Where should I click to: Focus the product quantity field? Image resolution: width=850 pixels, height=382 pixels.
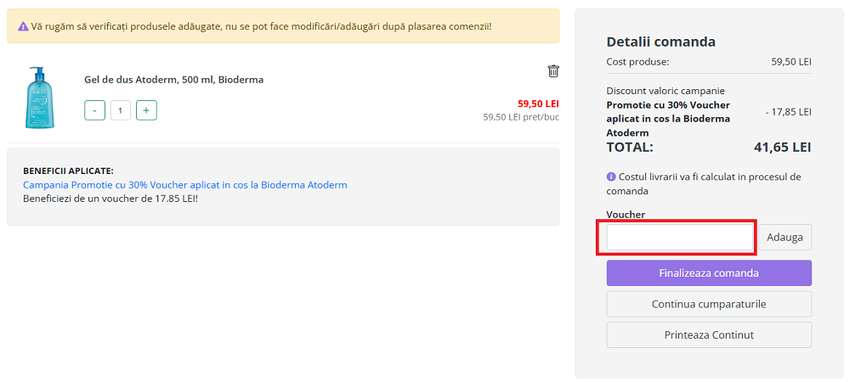121,110
